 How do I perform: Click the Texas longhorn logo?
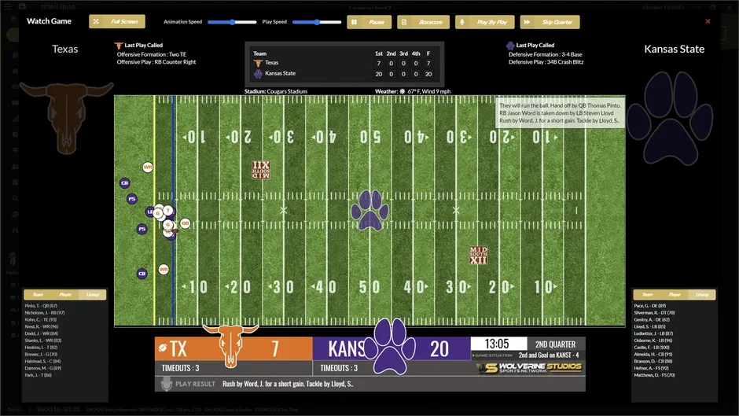pyautogui.click(x=67, y=117)
